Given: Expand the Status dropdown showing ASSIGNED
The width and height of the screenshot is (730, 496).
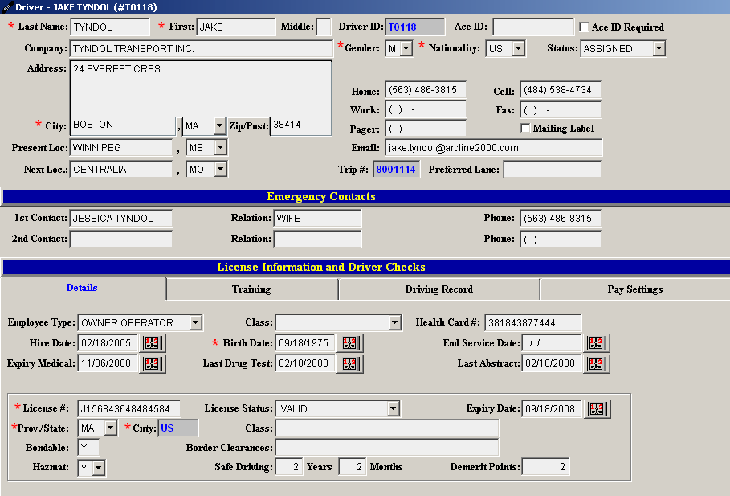Looking at the screenshot, I should coord(659,48).
